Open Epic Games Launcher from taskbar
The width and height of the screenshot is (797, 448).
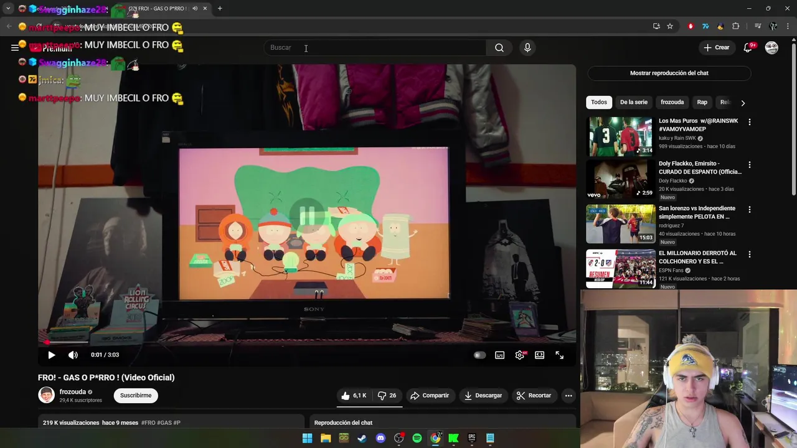click(x=472, y=438)
